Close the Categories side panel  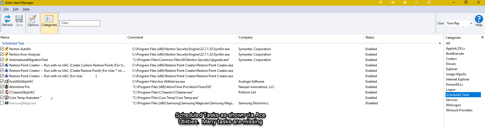pyautogui.click(x=482, y=37)
